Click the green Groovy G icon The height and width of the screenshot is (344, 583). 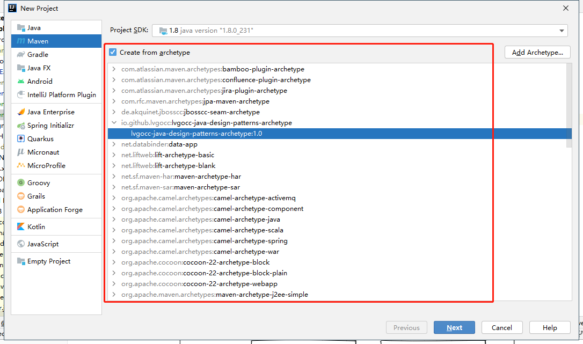[x=21, y=182]
